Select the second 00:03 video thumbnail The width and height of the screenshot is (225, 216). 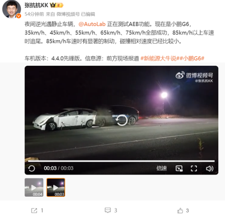click(56, 187)
